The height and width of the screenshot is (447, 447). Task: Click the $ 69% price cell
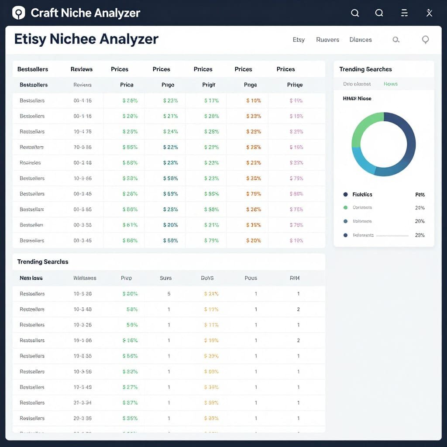coord(171,194)
